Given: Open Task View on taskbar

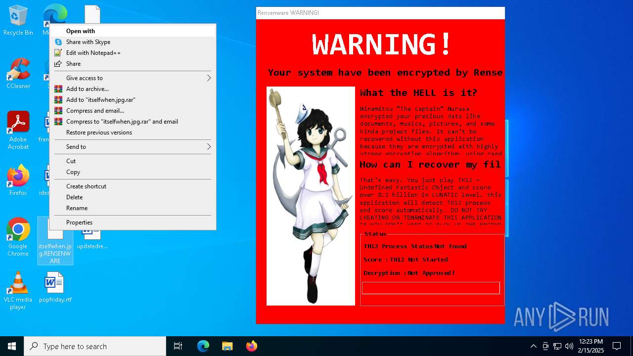Looking at the screenshot, I should (178, 346).
